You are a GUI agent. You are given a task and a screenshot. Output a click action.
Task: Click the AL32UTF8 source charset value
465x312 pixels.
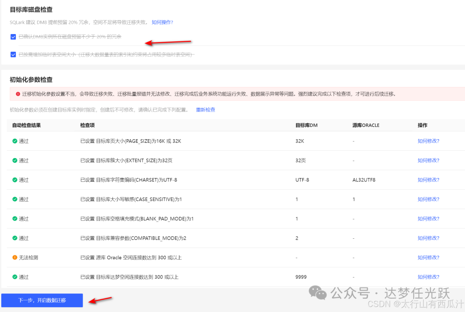coord(364,180)
